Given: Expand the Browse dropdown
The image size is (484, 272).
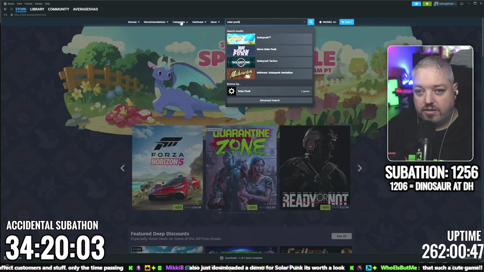Looking at the screenshot, I should pyautogui.click(x=134, y=22).
